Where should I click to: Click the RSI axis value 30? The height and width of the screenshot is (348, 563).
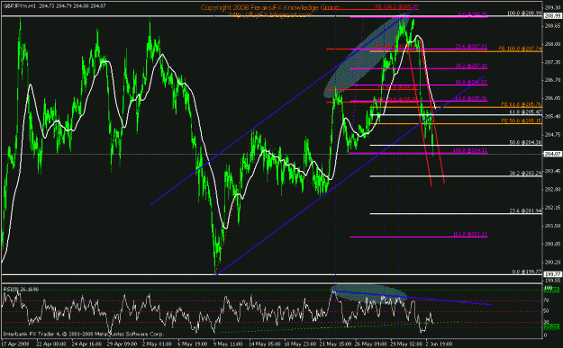click(x=546, y=322)
